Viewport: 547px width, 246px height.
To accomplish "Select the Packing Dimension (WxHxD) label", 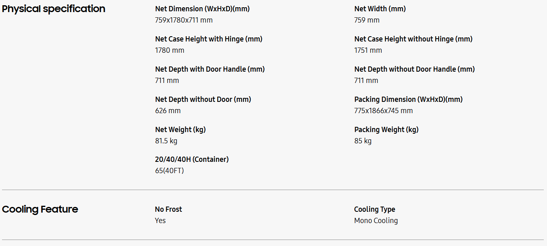I will [408, 99].
